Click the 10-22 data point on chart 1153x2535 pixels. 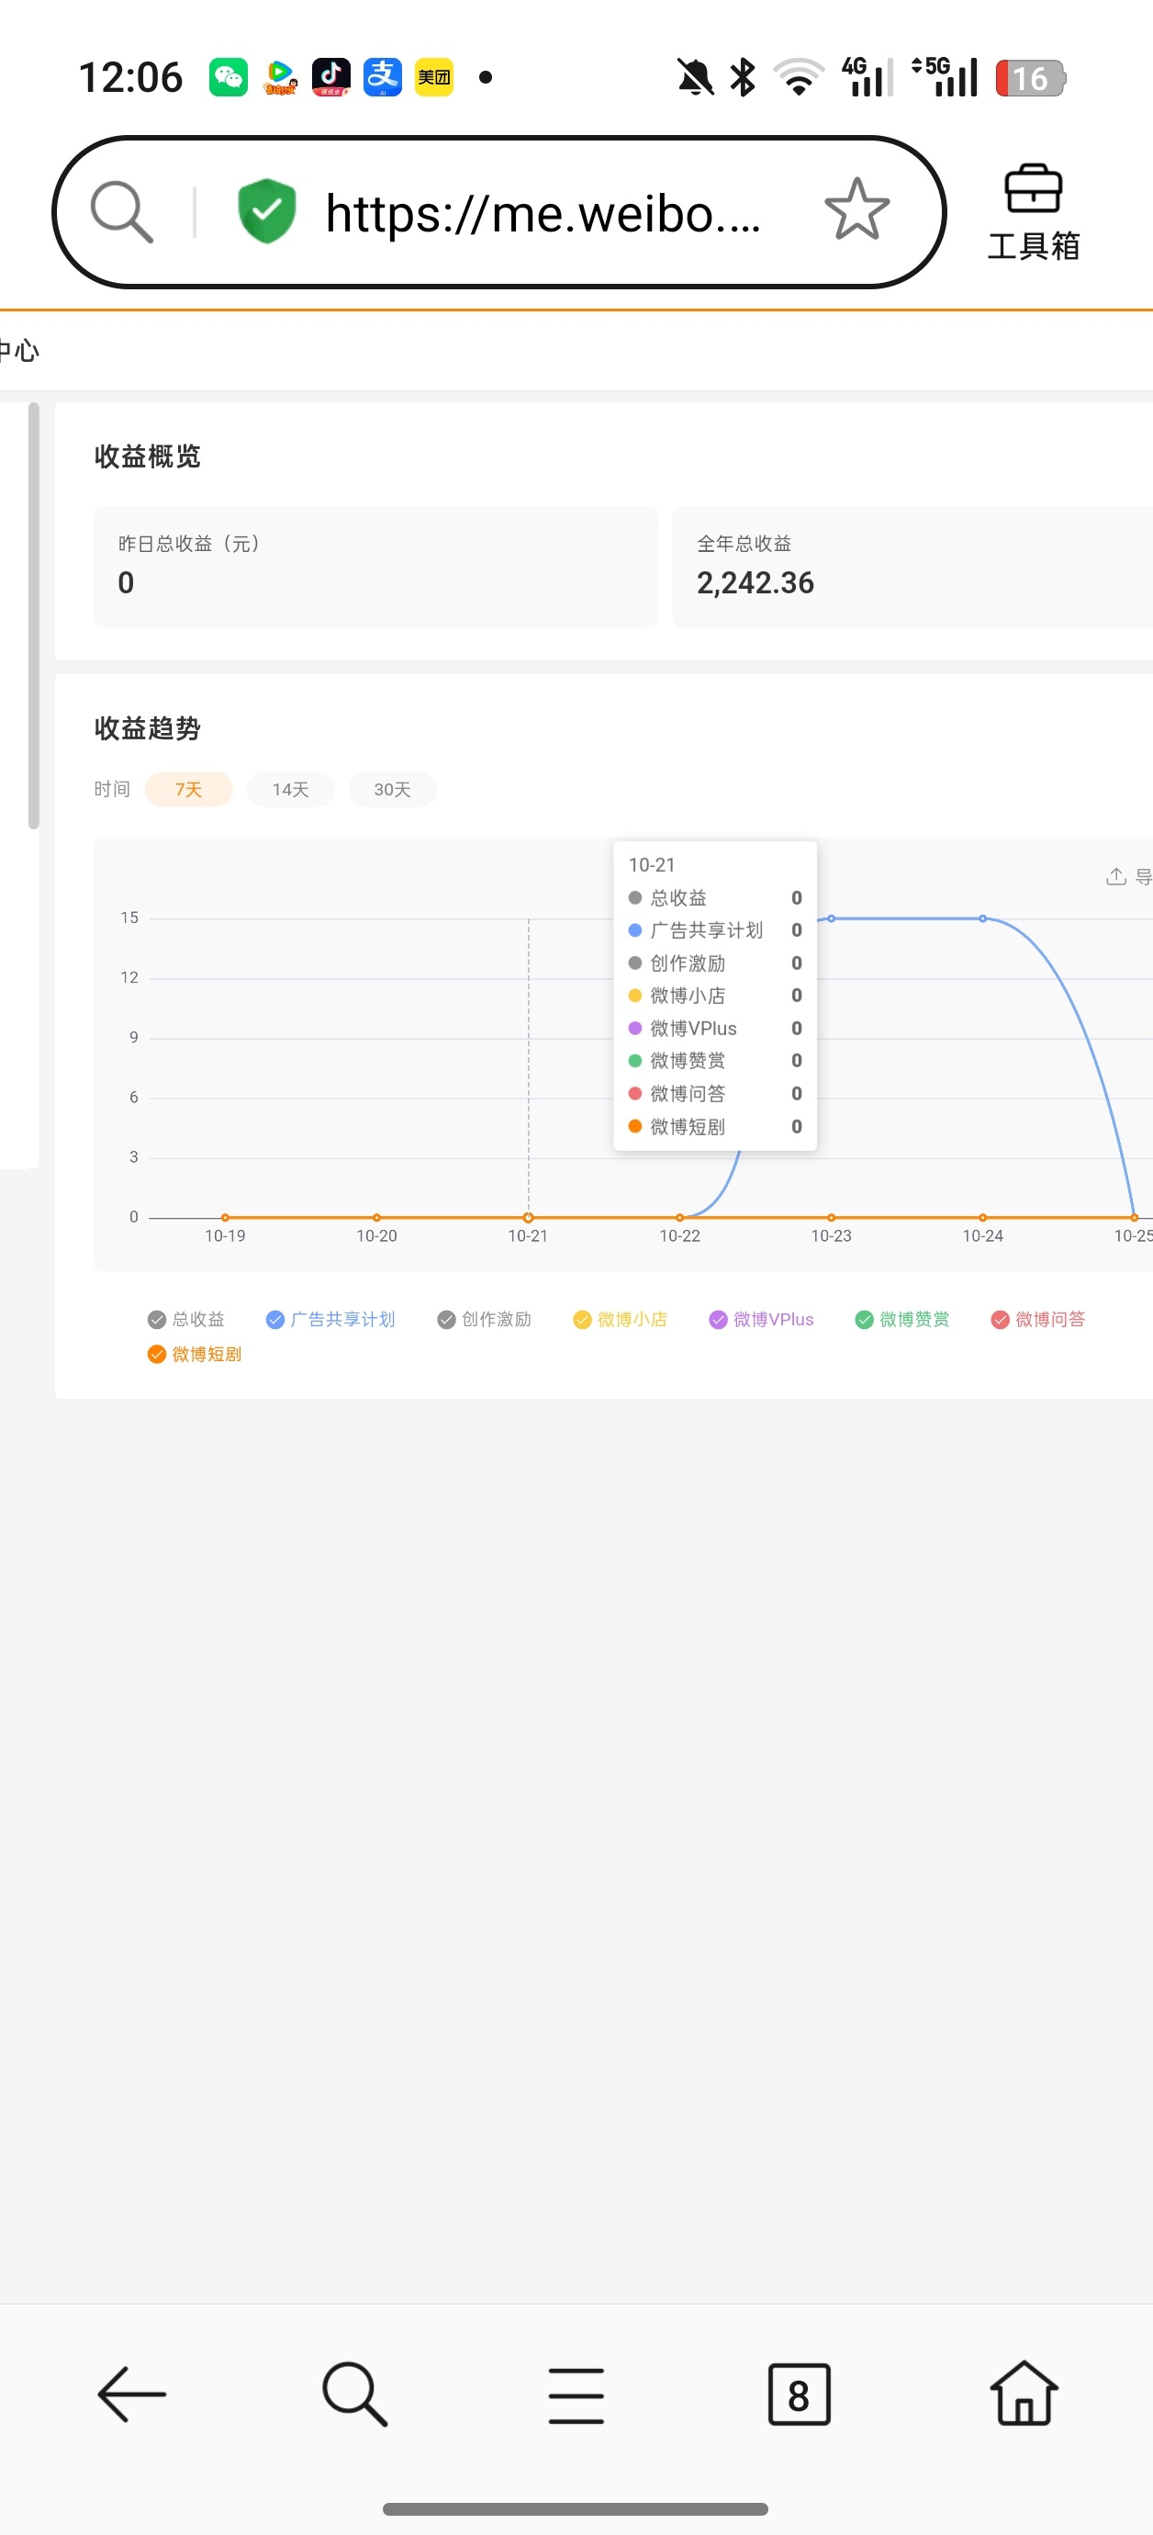(680, 1217)
